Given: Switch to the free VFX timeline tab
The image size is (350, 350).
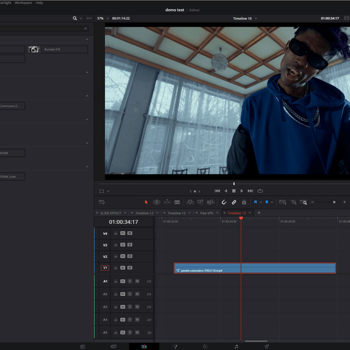Looking at the screenshot, I should tap(207, 213).
